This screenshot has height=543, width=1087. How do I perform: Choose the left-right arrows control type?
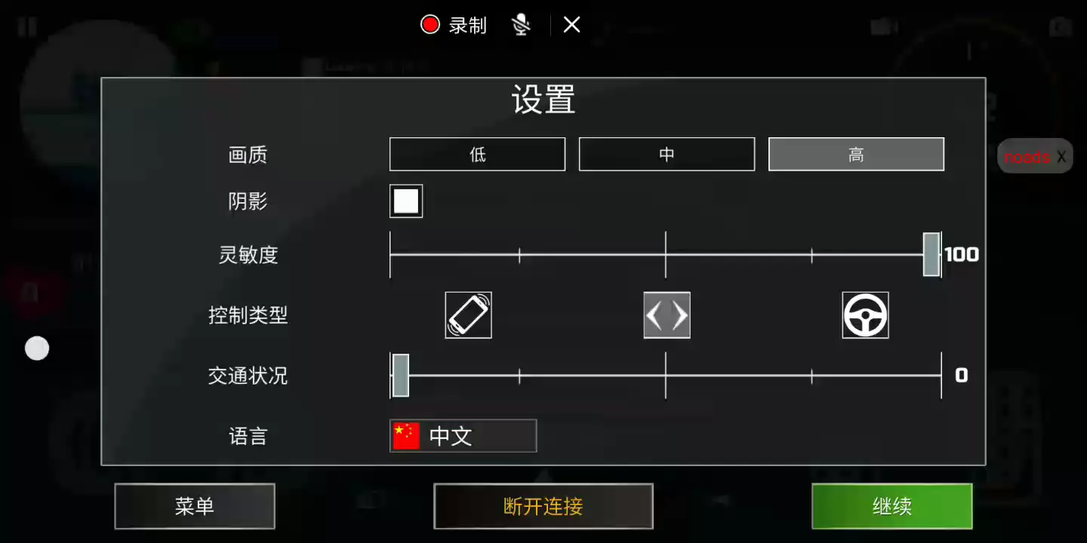[667, 315]
